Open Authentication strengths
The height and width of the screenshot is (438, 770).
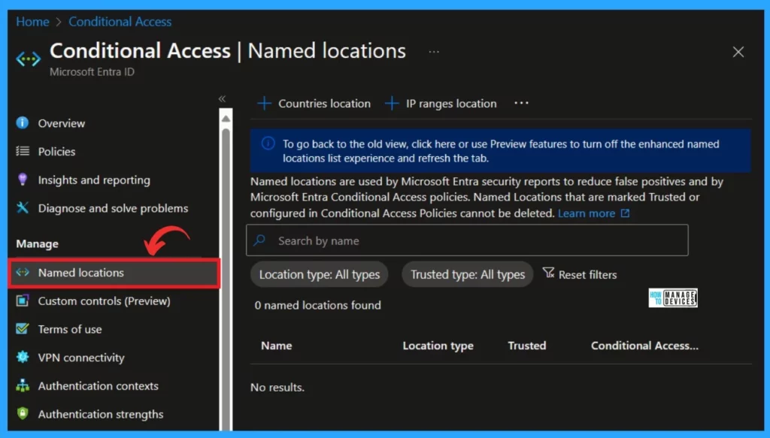(101, 415)
